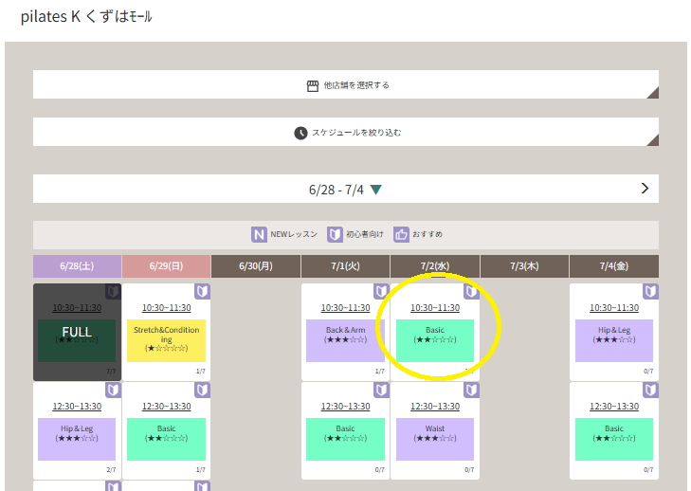This screenshot has width=691, height=491.
Task: Click the NEWレッスン legend N icon
Action: (x=259, y=235)
